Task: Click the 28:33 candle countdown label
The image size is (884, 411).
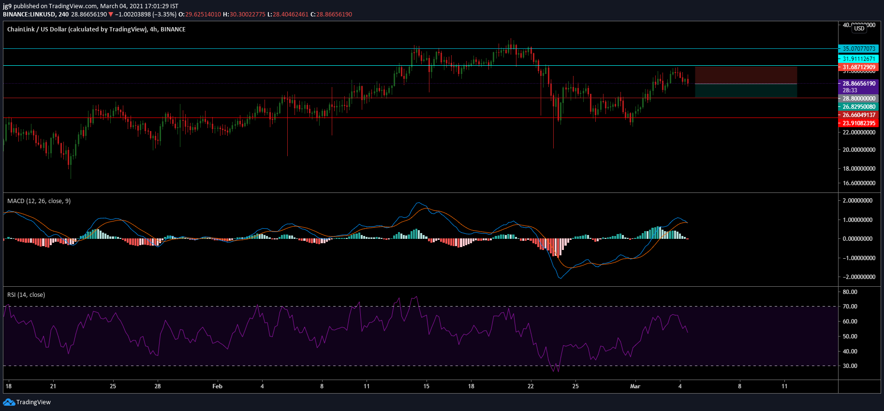Action: tap(850, 90)
